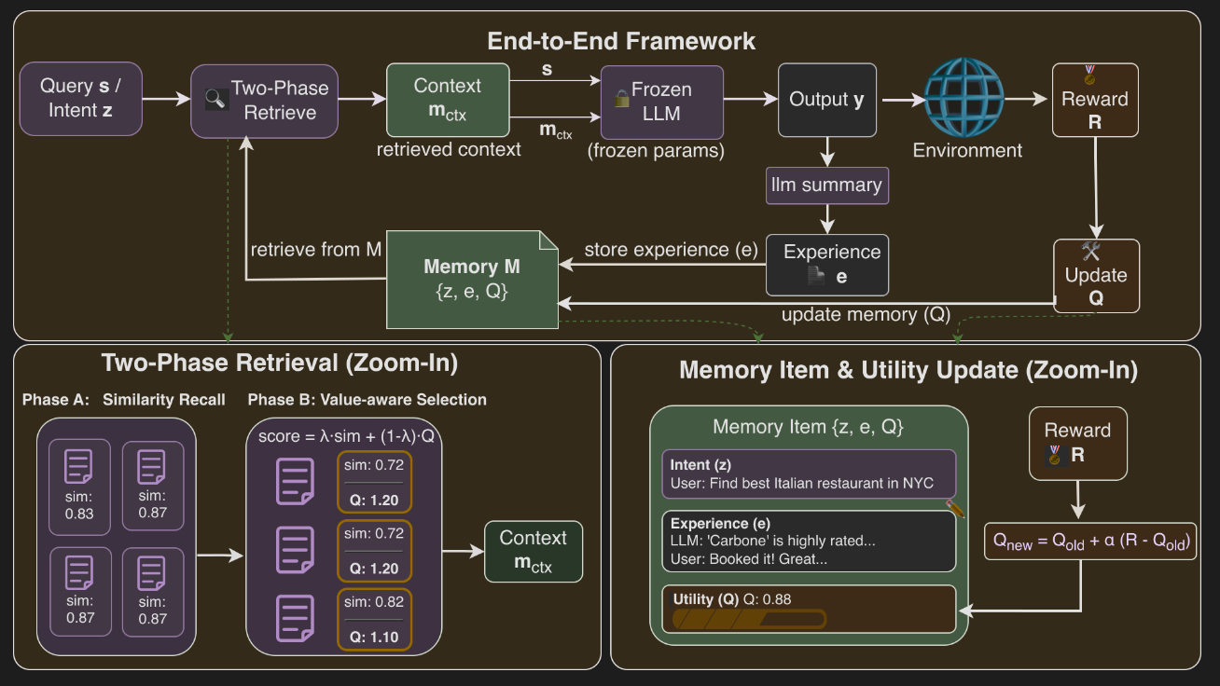Click the Intent (z) field about Italian restaurant
The height and width of the screenshot is (686, 1220).
(809, 474)
